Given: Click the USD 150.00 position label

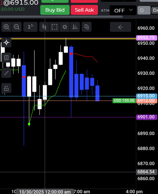Looking at the screenshot, I should [x=124, y=100].
